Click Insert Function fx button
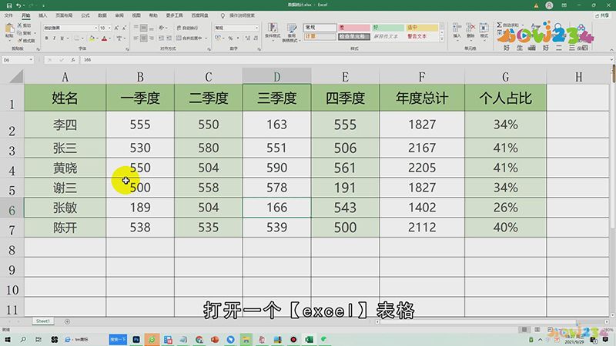This screenshot has width=616, height=346. tap(73, 60)
